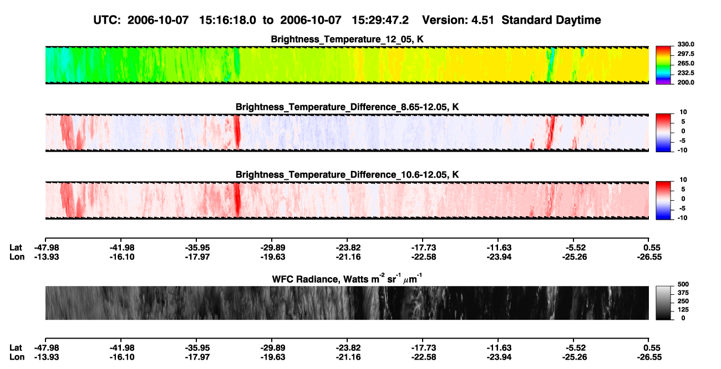Click the 125 tick on WFC color bar

coord(683,309)
